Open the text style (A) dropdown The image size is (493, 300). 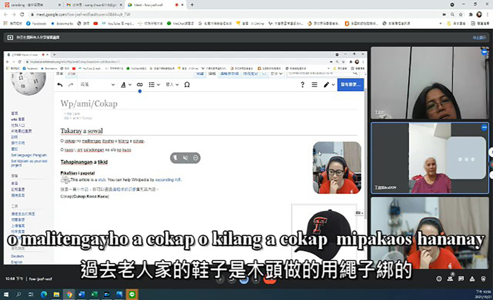pos(126,84)
